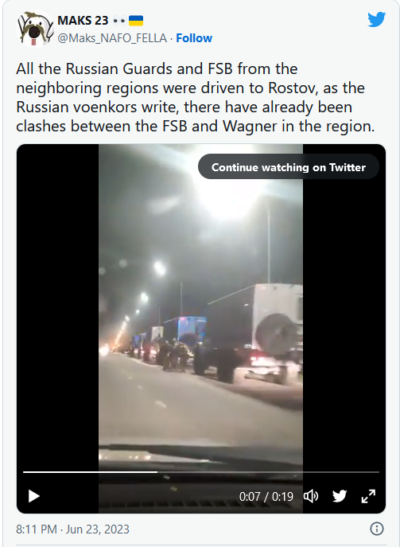
Task: Show Twitter info via the circled i icon
Action: point(376,529)
